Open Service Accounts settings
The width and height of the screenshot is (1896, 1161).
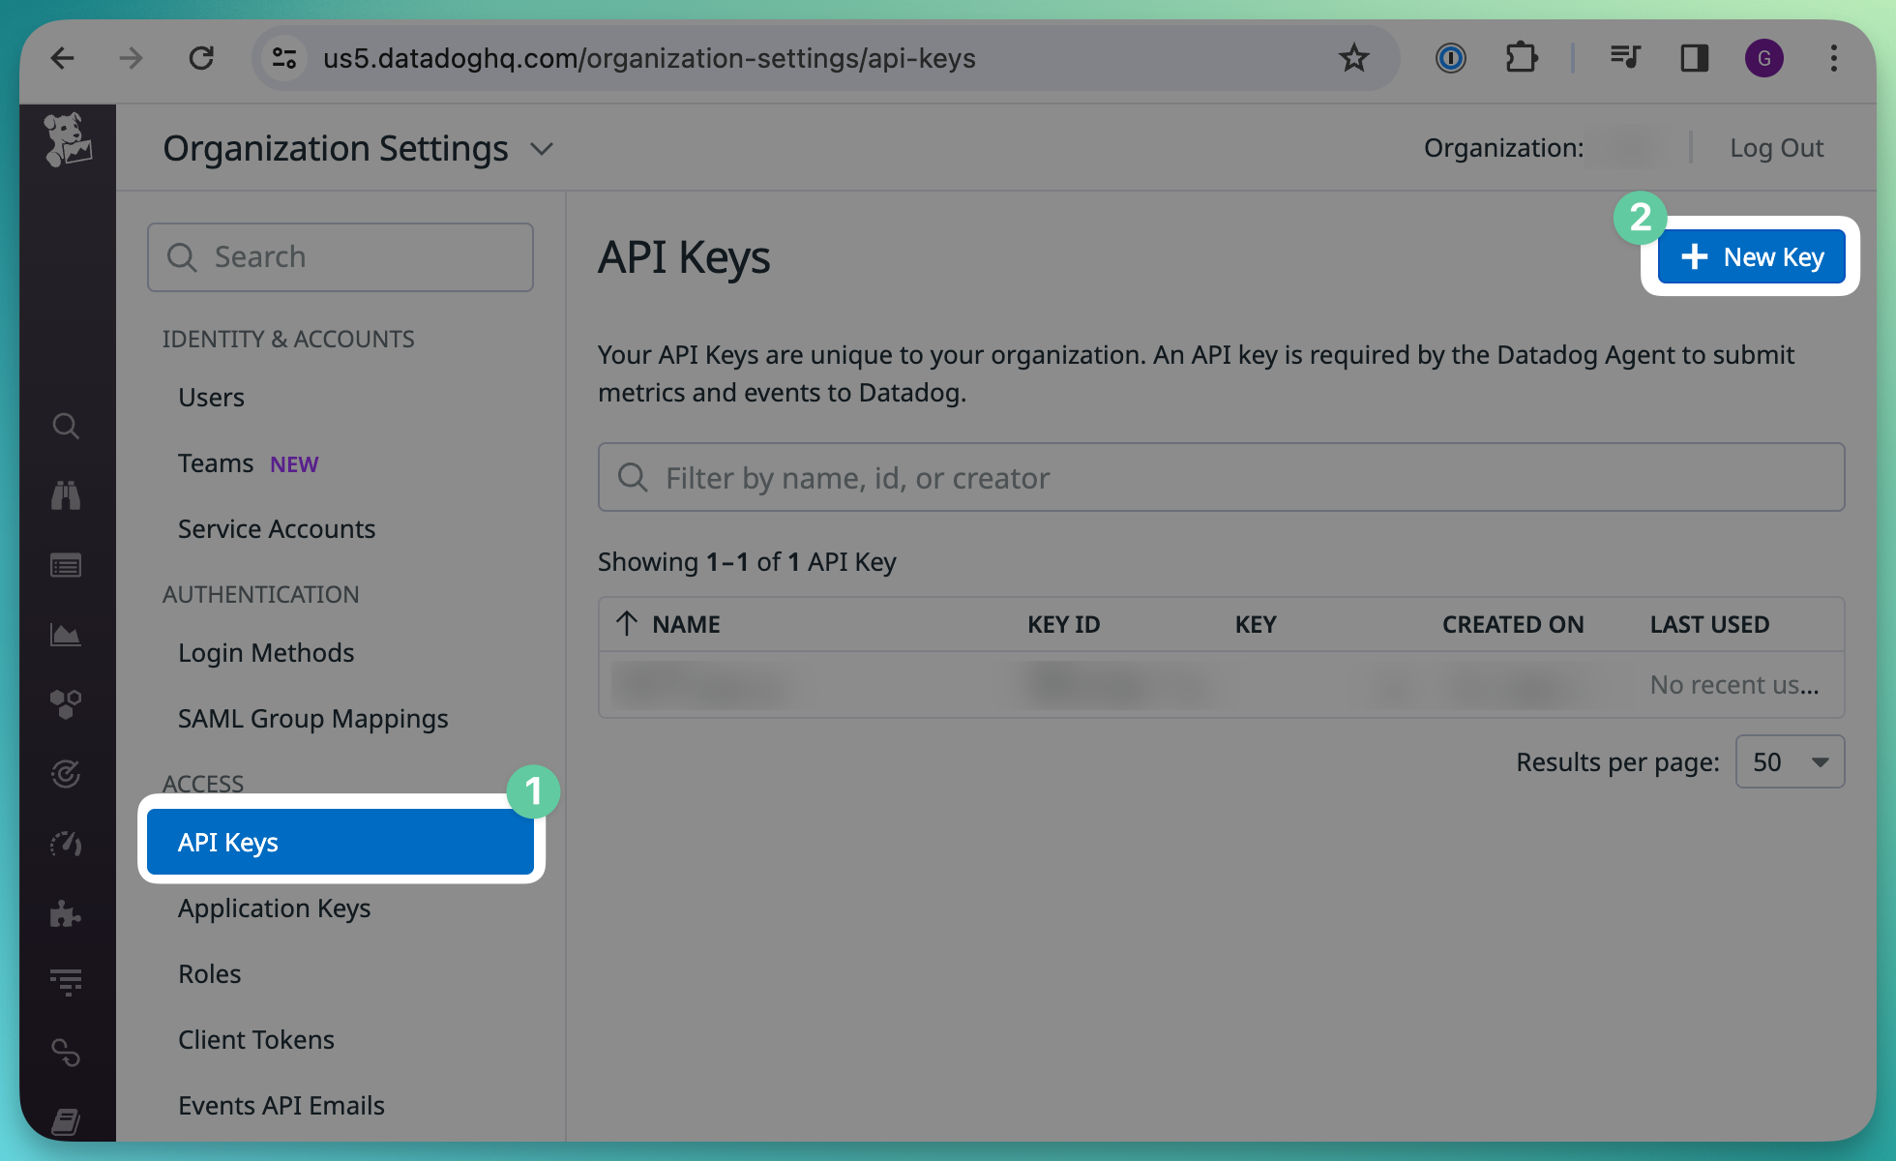pos(277,529)
